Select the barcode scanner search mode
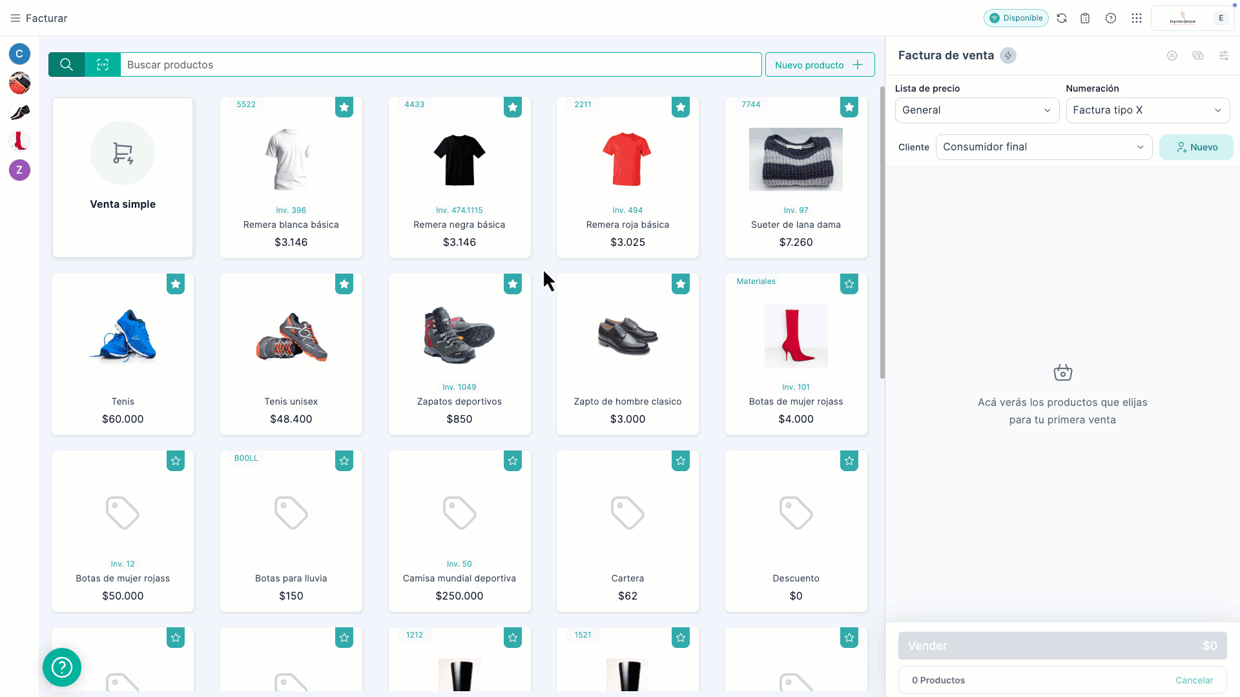 [x=102, y=65]
